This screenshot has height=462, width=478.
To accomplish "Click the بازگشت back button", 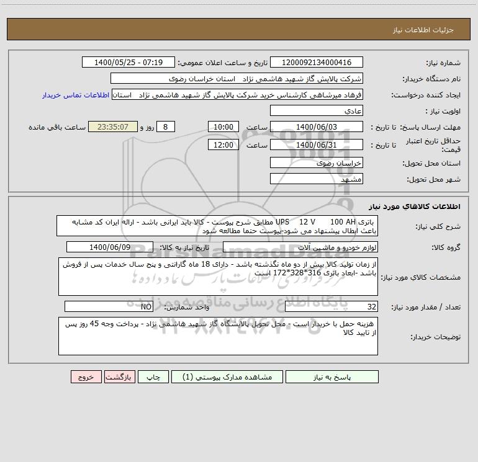I will (119, 377).
